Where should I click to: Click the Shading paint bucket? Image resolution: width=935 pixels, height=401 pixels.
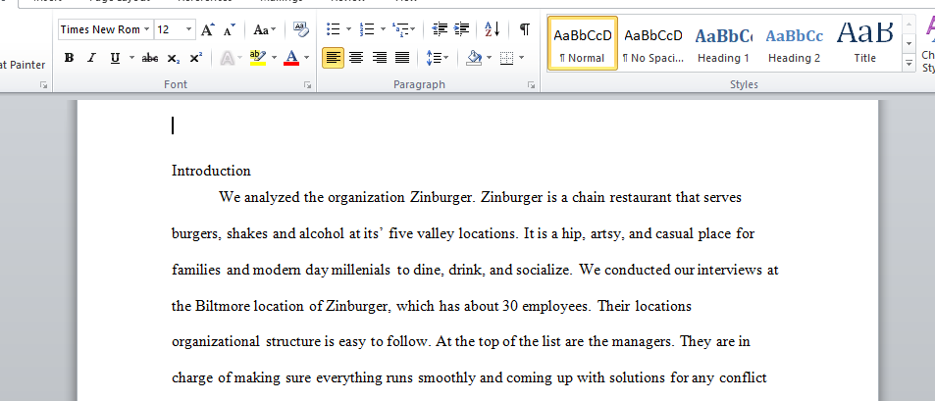[x=474, y=58]
